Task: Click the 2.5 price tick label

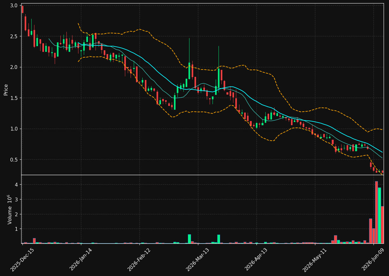Action: (x=14, y=36)
